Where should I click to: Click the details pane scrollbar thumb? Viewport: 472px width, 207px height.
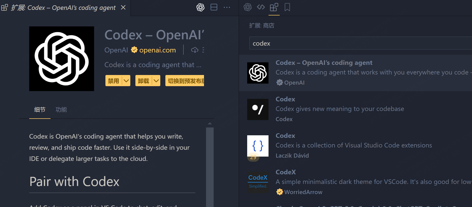coord(210,167)
